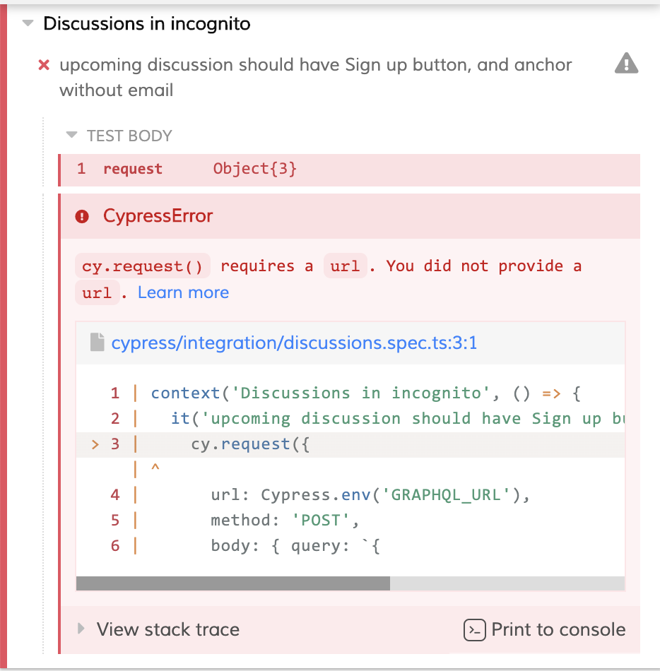
Task: Collapse the Discussions in incognito context
Action: [x=27, y=23]
